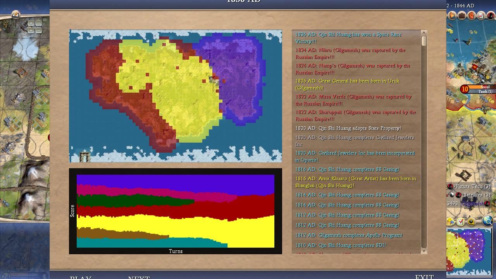This screenshot has width=496, height=279.
Task: Click the replay world map
Action: click(x=176, y=96)
